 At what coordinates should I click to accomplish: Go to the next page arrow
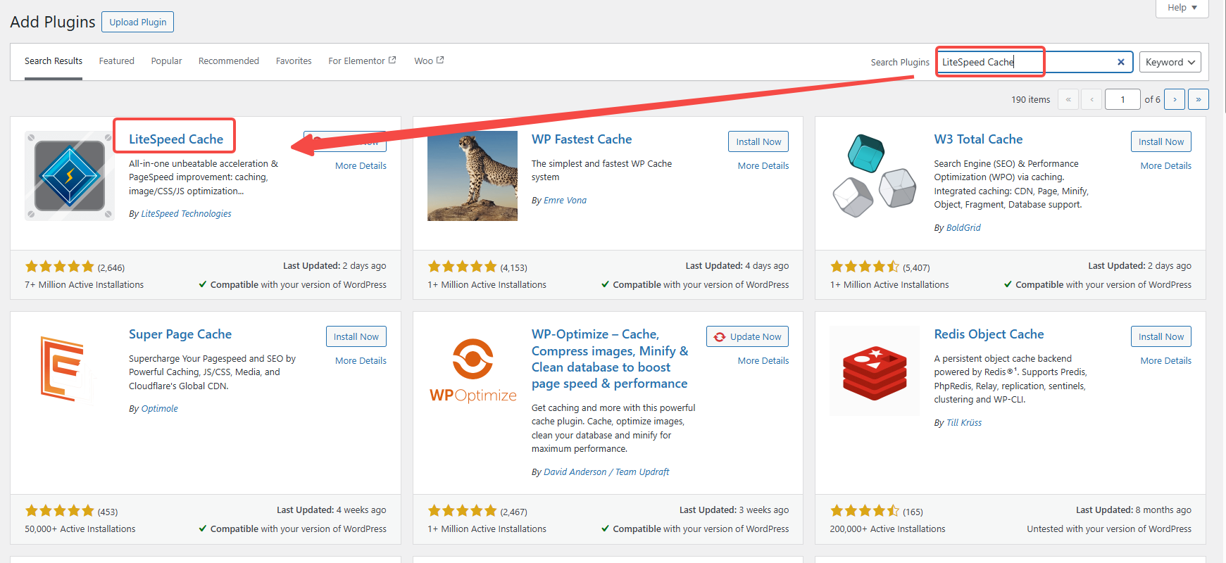(x=1175, y=99)
